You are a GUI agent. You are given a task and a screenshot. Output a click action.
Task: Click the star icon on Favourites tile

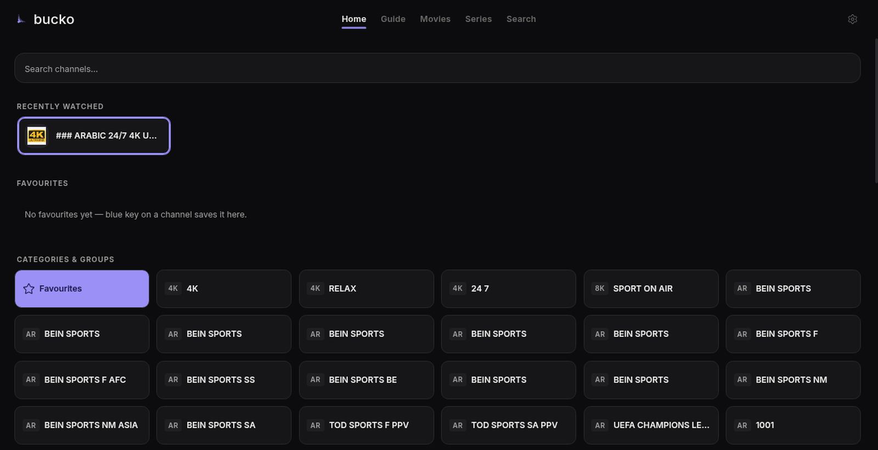[29, 289]
